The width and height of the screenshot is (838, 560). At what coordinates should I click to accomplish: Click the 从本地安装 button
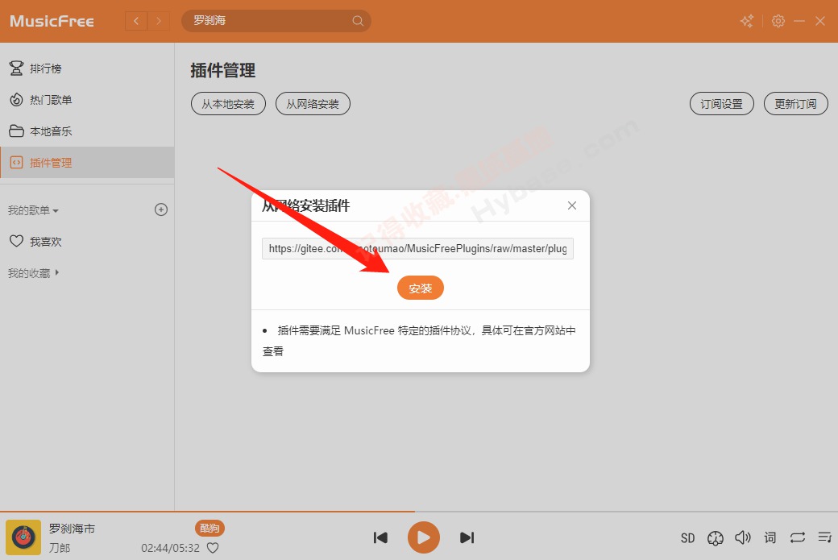[x=228, y=104]
